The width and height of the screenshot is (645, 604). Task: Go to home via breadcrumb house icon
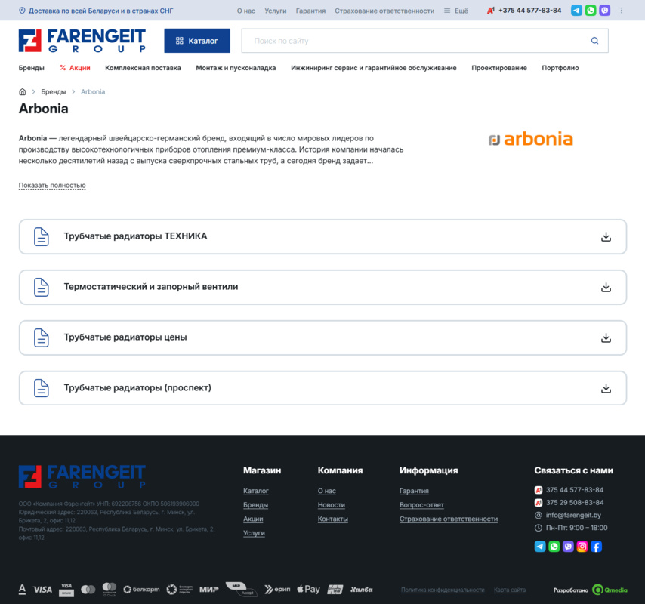click(22, 91)
